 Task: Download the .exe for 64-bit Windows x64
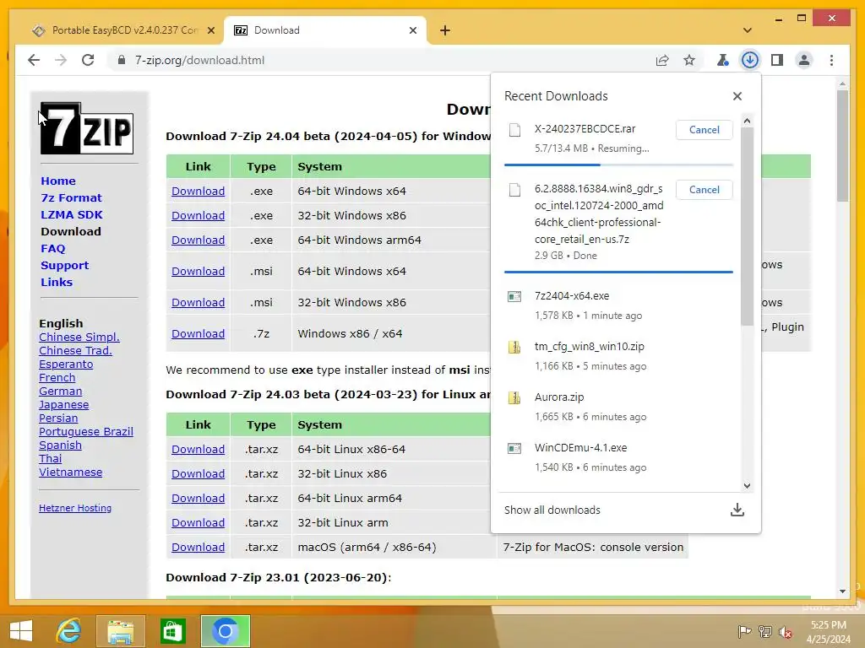pyautogui.click(x=198, y=192)
